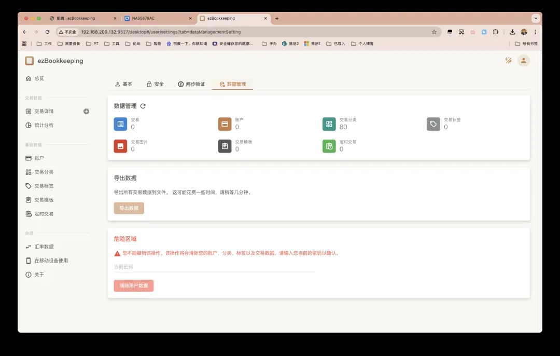Click the blue 交易 statistics icon
Image resolution: width=560 pixels, height=356 pixels.
click(x=120, y=124)
